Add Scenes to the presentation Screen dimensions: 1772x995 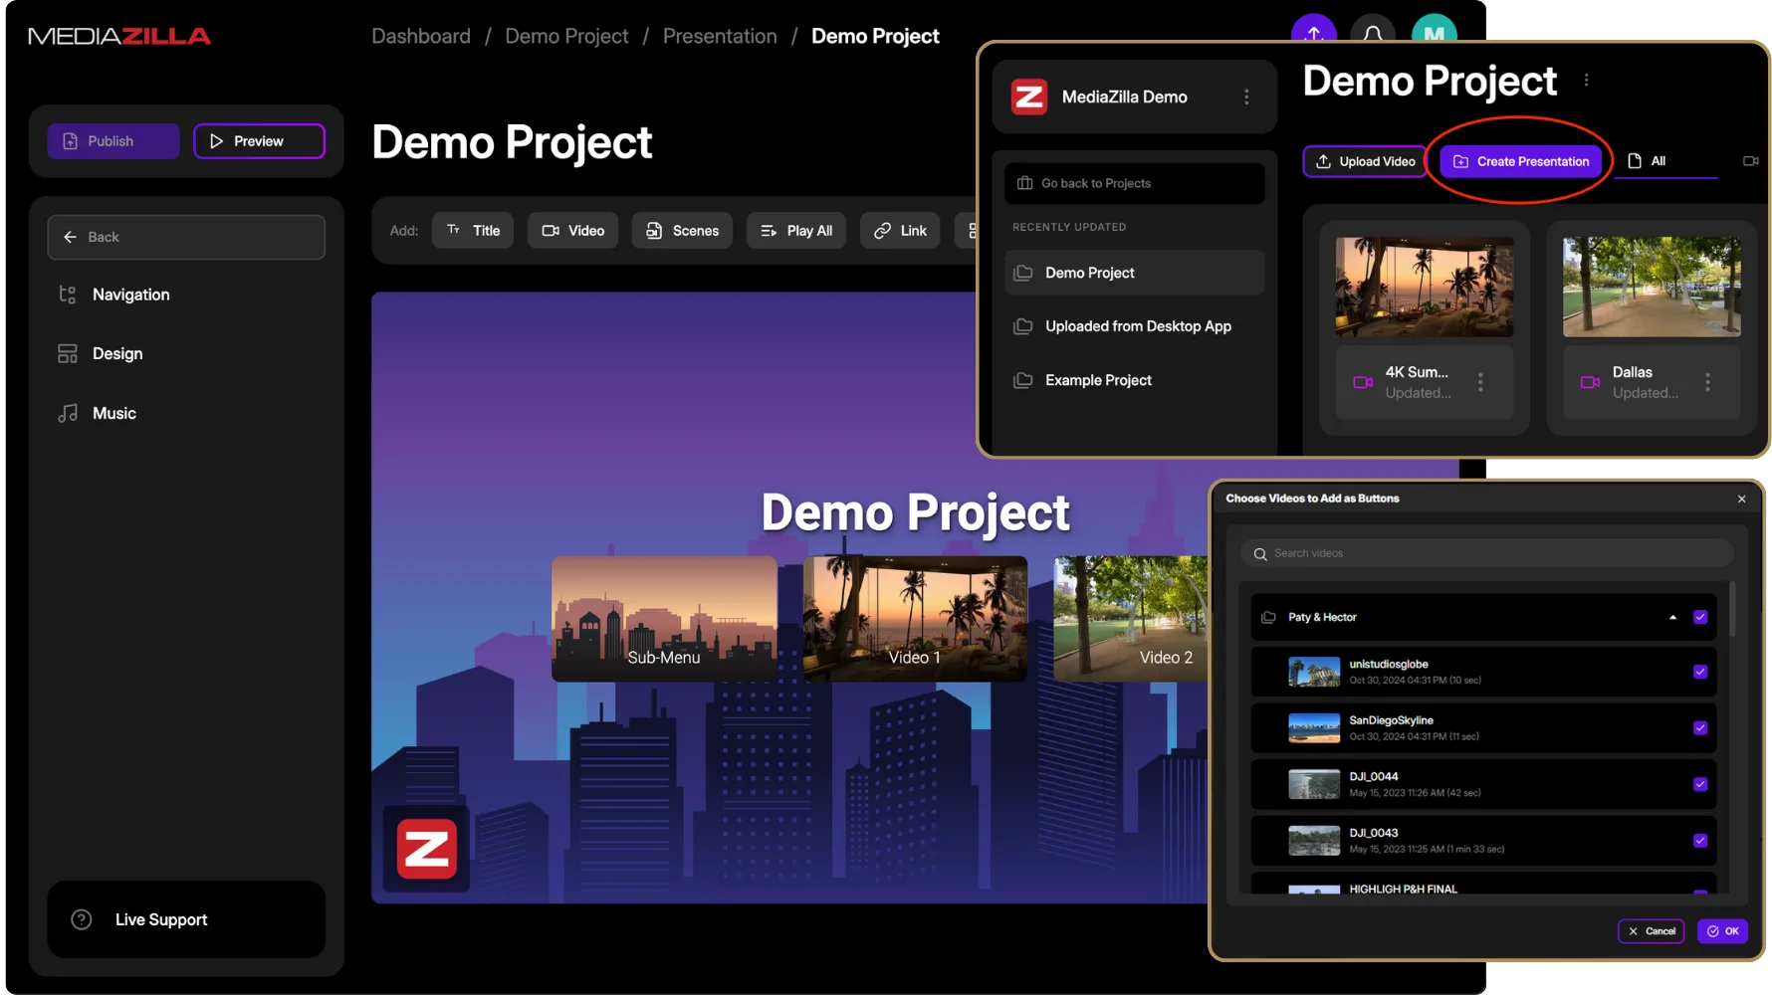[x=682, y=231]
